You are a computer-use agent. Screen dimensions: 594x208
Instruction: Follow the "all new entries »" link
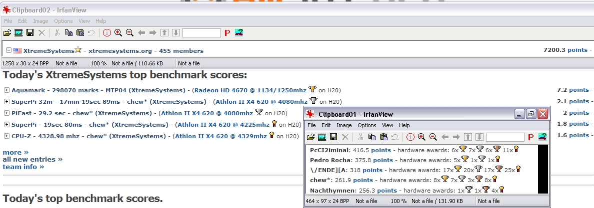[x=32, y=159]
